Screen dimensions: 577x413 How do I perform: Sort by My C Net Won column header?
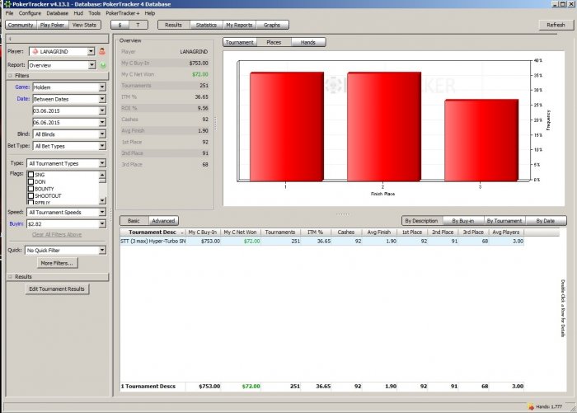[241, 232]
